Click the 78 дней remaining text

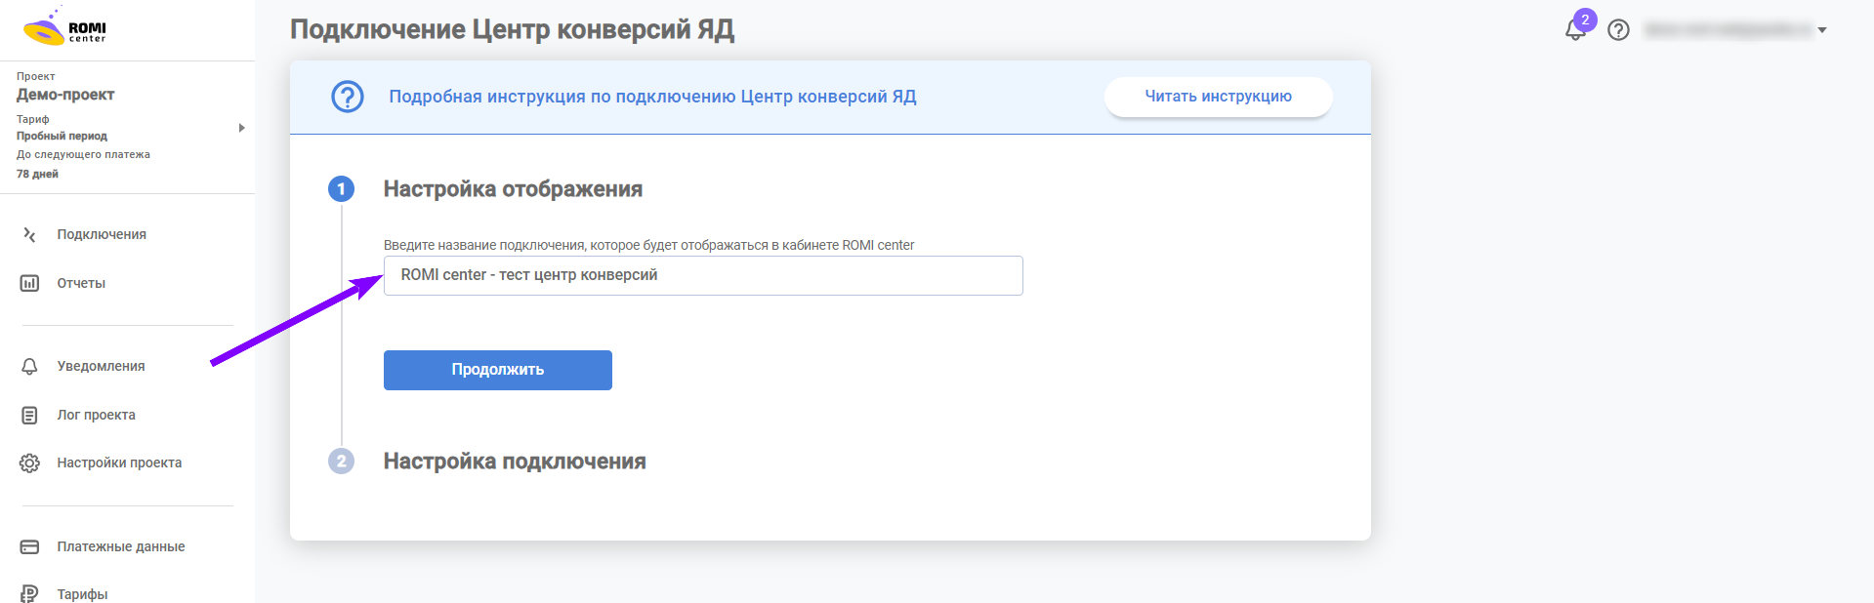tap(37, 174)
